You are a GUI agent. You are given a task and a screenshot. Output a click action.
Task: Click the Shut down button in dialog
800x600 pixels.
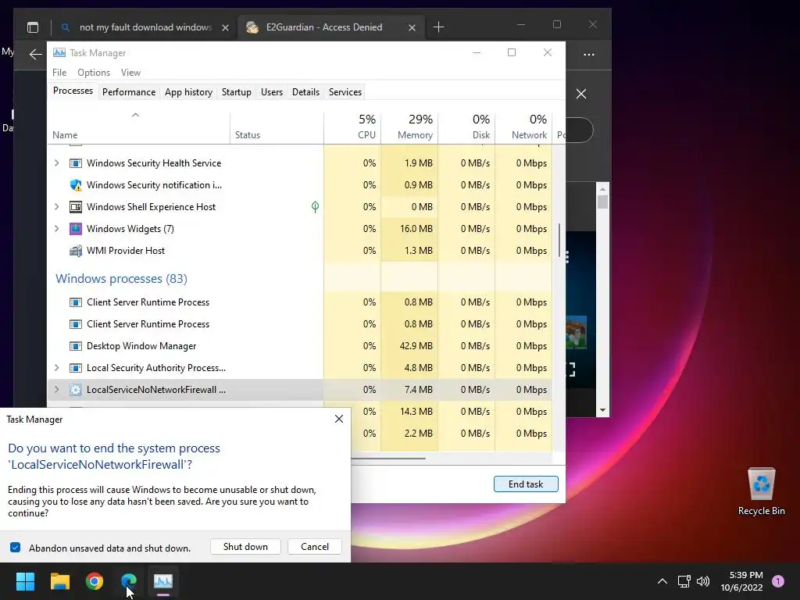pos(245,546)
